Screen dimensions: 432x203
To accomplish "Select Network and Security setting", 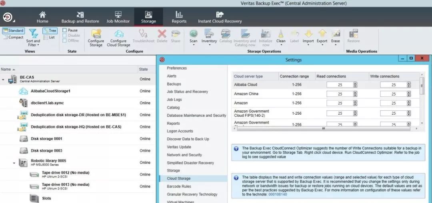I will click(x=184, y=155).
